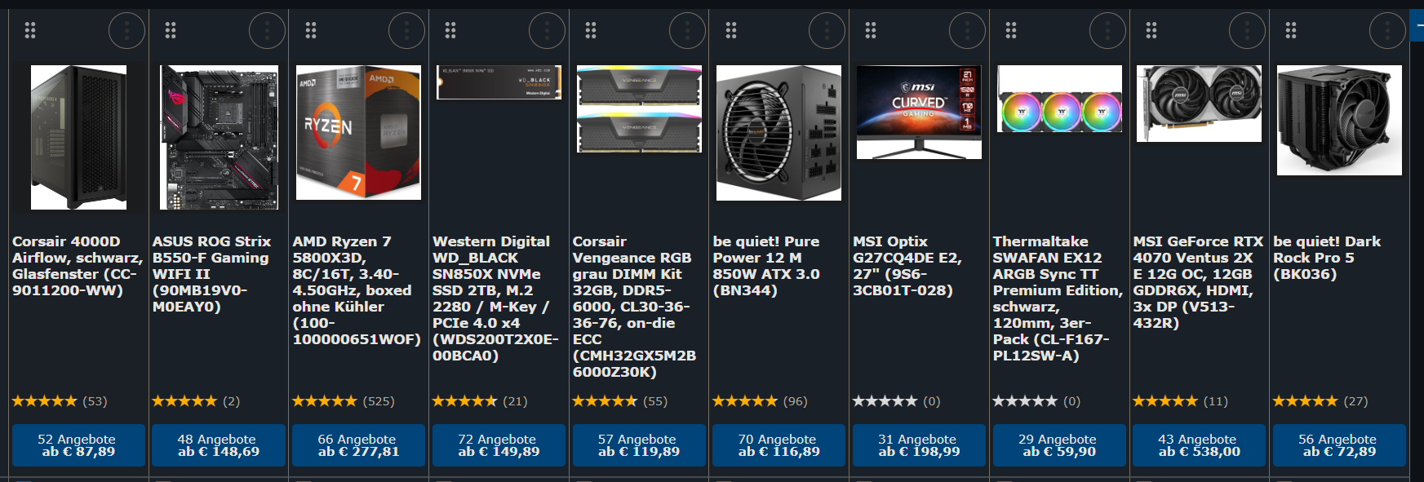View the 31 Angebote from € 198,99
1424x482 pixels.
[x=919, y=445]
